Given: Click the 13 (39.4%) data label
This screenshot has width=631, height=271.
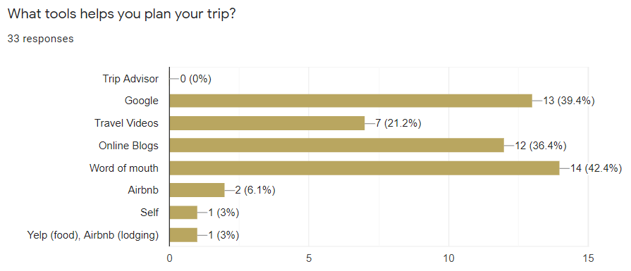Looking at the screenshot, I should click(569, 101).
